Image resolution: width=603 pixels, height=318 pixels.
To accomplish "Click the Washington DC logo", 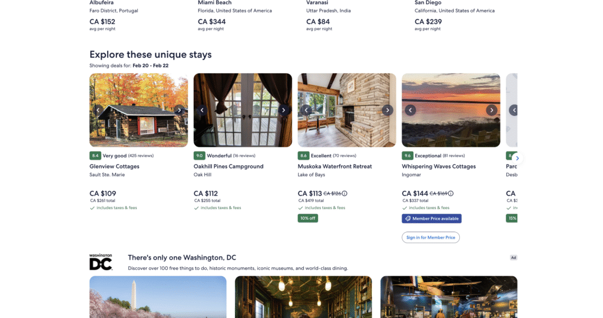I will click(x=101, y=262).
